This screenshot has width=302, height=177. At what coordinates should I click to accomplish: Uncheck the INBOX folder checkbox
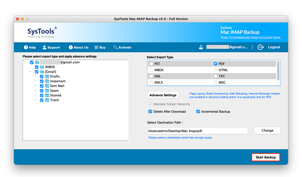[37, 67]
